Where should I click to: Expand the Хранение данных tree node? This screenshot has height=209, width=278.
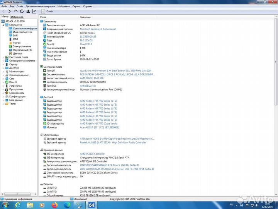(x=3, y=75)
